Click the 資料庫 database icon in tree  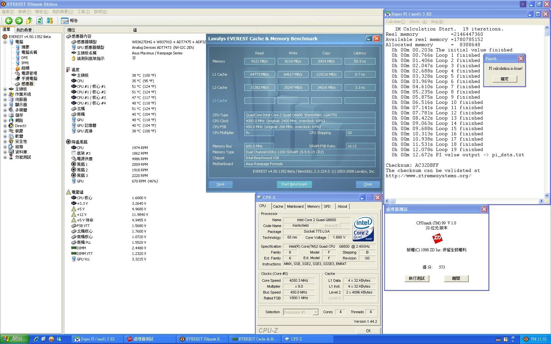pos(11,152)
